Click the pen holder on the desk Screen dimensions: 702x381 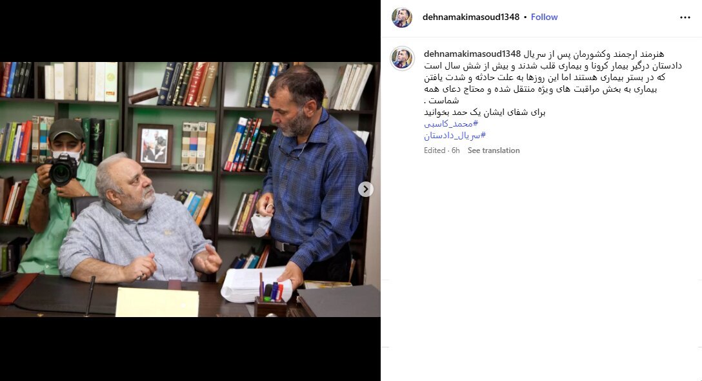click(270, 304)
